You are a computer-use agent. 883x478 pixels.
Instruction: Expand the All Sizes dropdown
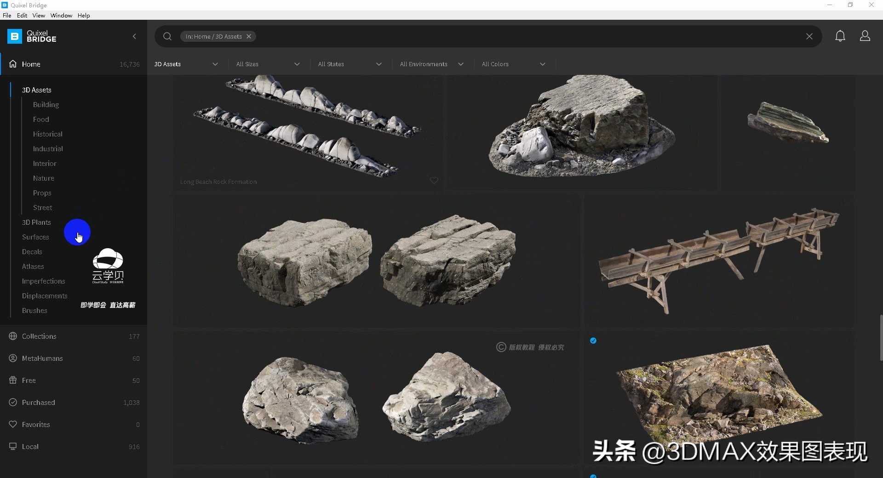(x=268, y=64)
